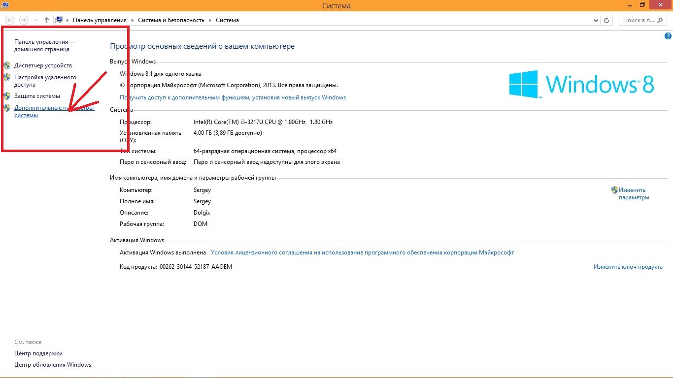This screenshot has width=673, height=378.
Task: Click computer name value next to Компьютер
Action: click(x=202, y=190)
